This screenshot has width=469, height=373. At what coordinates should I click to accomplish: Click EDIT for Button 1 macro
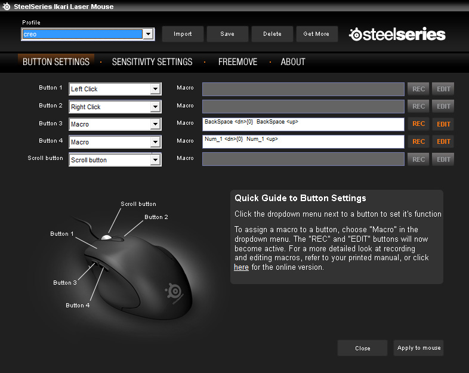point(443,89)
